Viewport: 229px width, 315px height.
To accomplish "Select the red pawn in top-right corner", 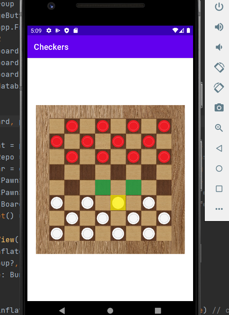I will pos(164,126).
